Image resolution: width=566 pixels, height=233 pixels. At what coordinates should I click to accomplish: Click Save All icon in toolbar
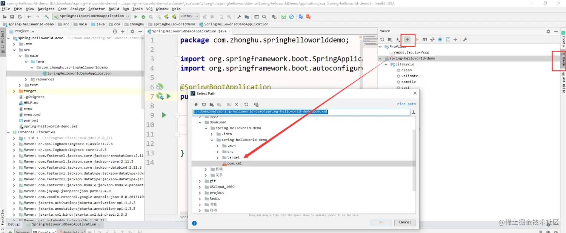coord(12,17)
